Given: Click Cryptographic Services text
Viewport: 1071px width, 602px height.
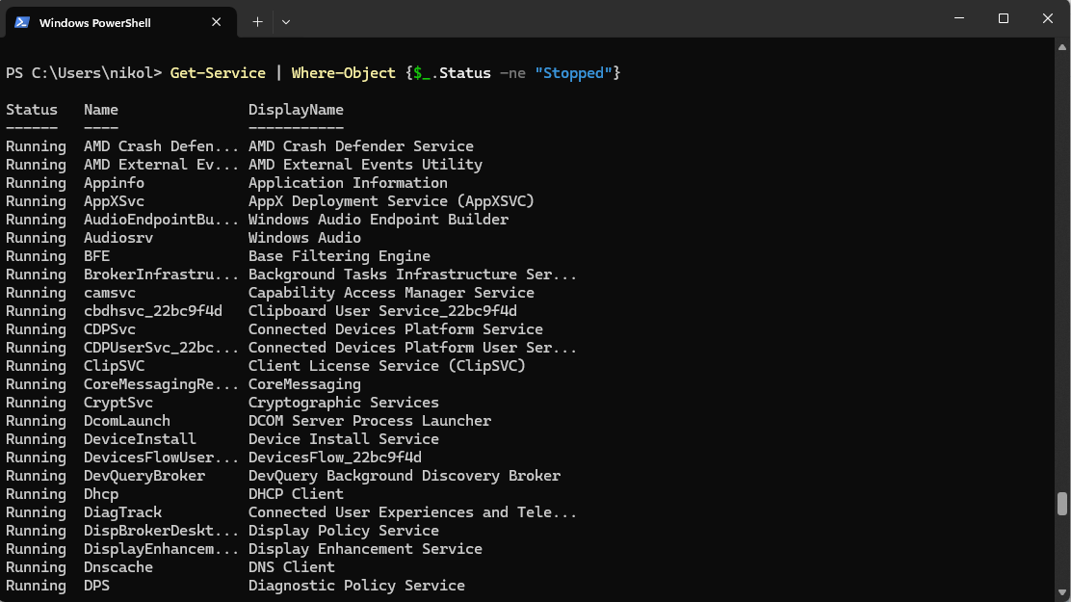Looking at the screenshot, I should pos(344,403).
